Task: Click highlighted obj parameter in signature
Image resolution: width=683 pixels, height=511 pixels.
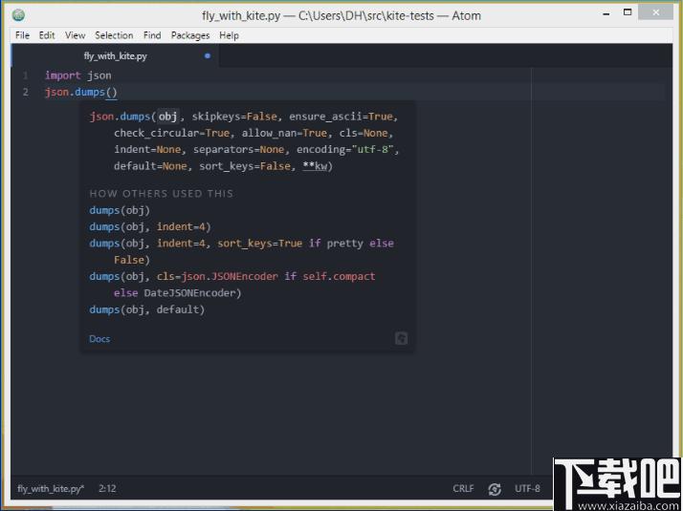Action: [167, 117]
